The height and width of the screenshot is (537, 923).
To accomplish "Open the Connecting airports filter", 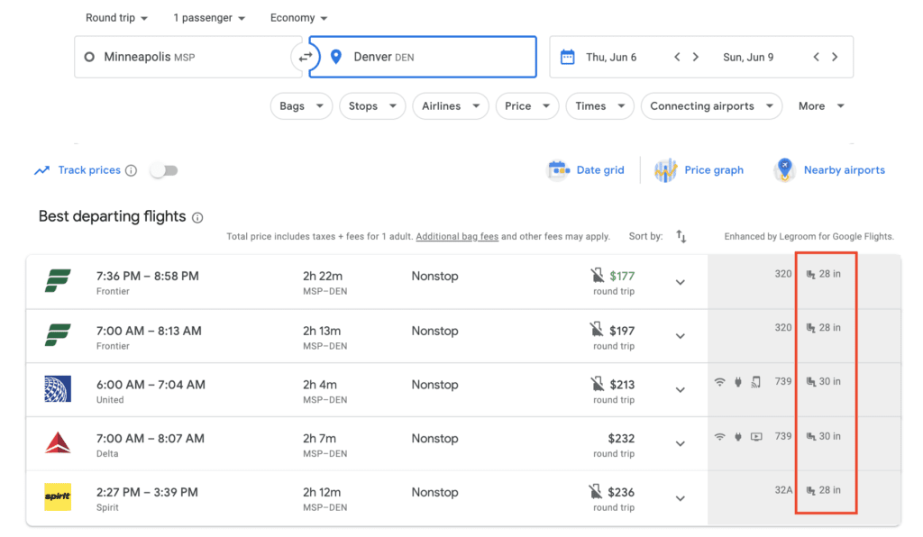I will (710, 106).
